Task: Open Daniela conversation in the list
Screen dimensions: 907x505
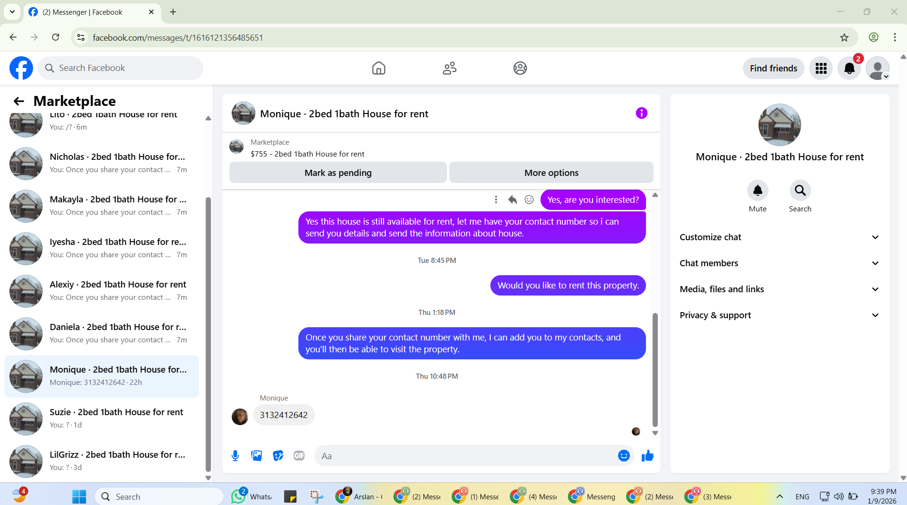Action: pos(102,333)
